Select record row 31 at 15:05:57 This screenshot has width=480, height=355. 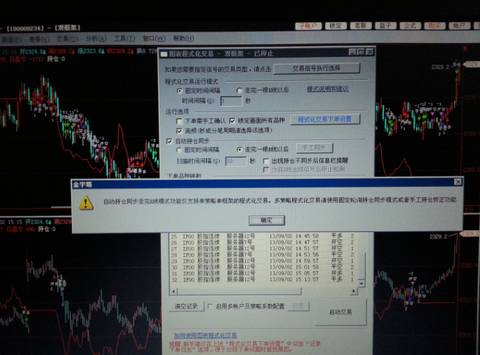coord(263,273)
